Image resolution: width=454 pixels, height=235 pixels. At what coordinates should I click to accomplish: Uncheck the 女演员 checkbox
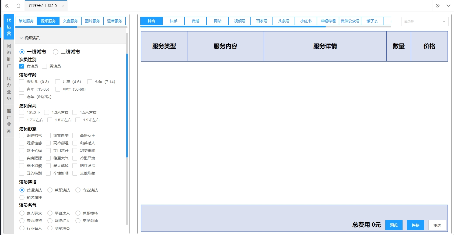(x=22, y=66)
